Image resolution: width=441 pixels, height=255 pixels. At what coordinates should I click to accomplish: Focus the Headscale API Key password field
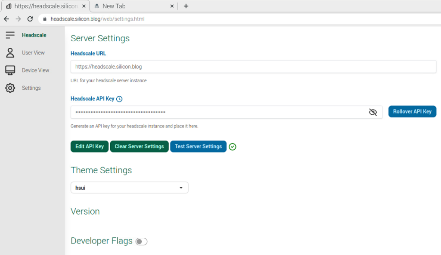(x=227, y=112)
